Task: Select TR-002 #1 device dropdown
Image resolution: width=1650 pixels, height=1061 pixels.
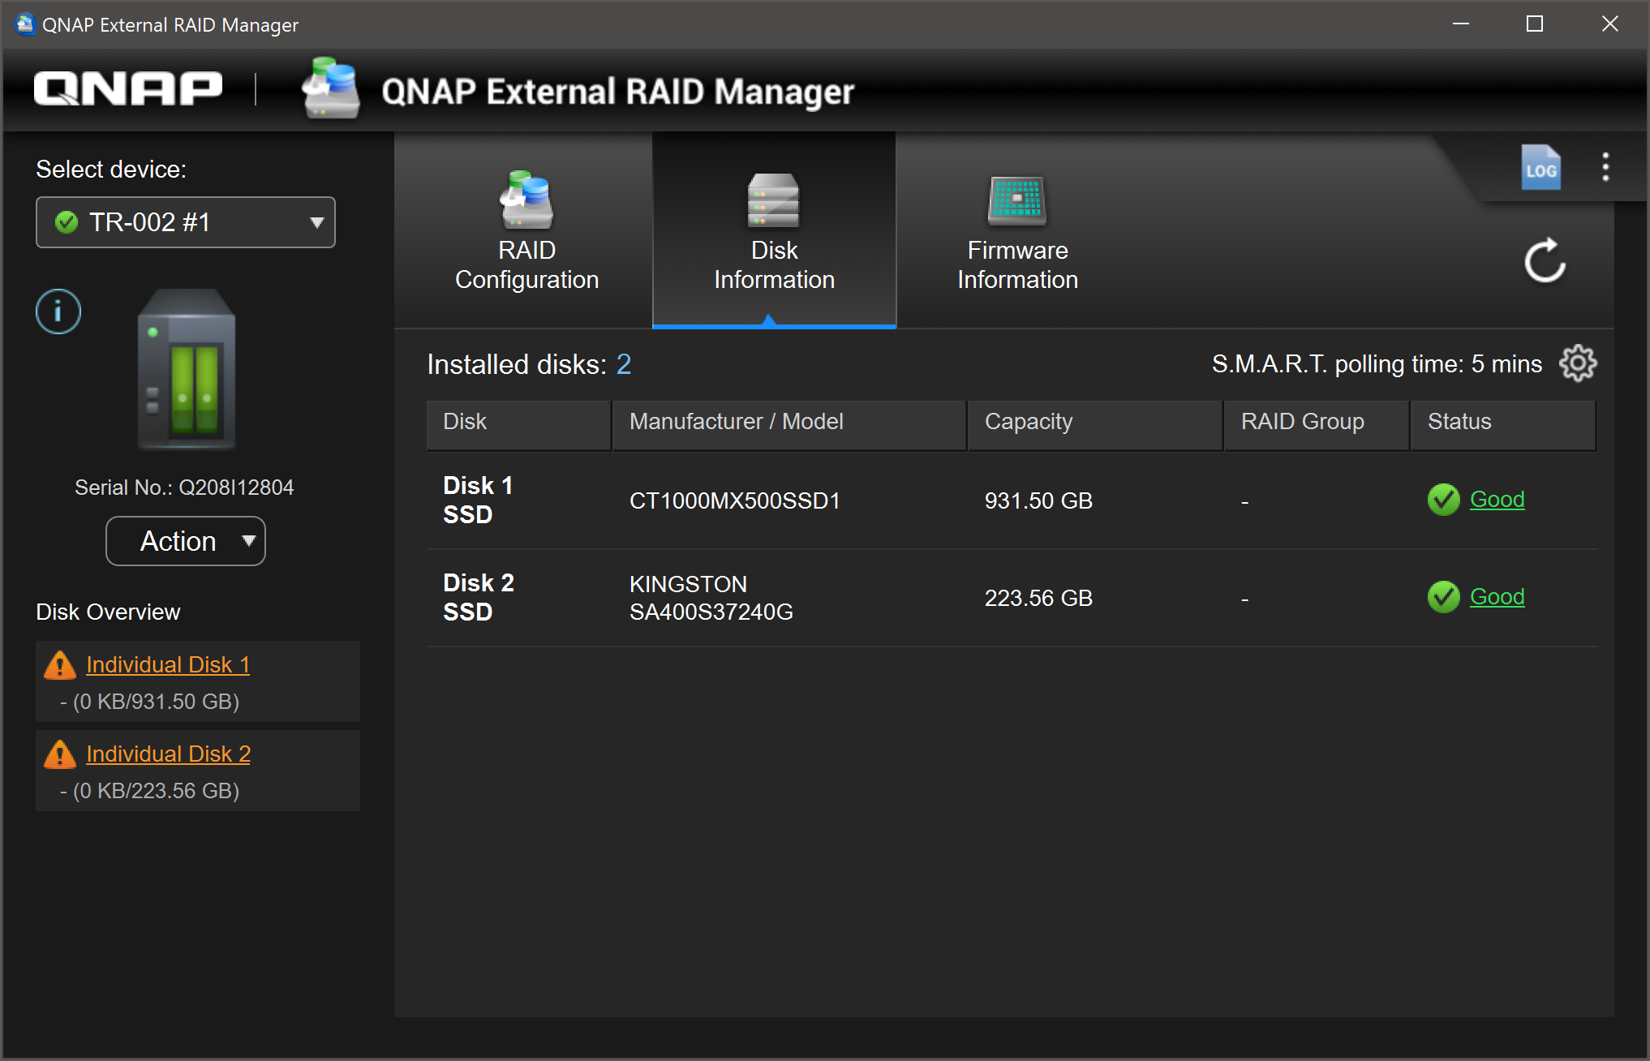Action: point(187,221)
